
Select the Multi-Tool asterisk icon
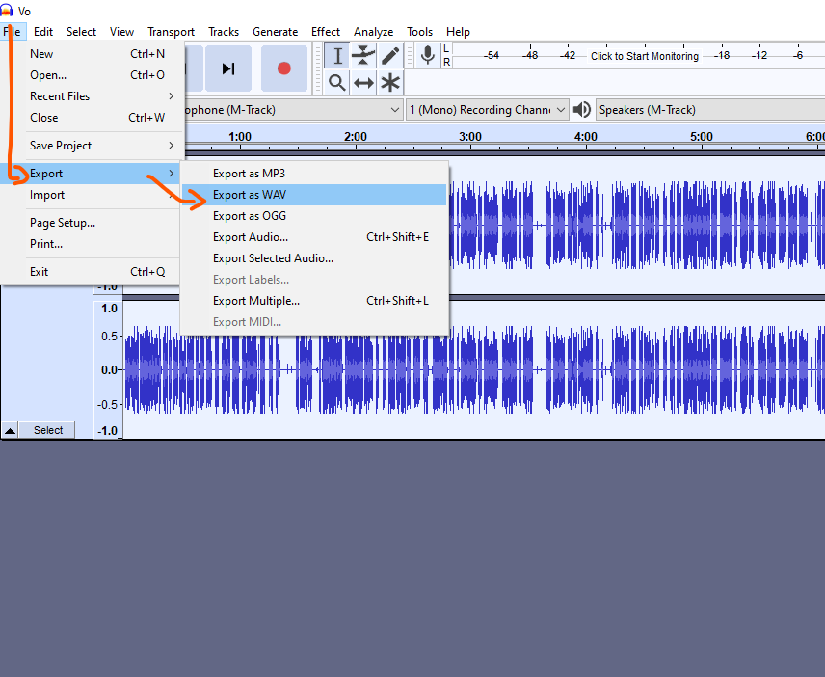[390, 83]
